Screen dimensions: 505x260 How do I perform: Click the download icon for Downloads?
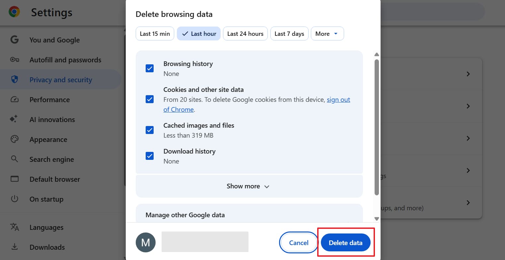coord(14,247)
